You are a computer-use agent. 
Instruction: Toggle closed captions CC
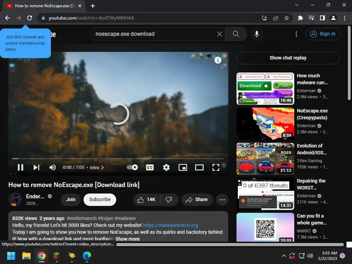click(150, 167)
